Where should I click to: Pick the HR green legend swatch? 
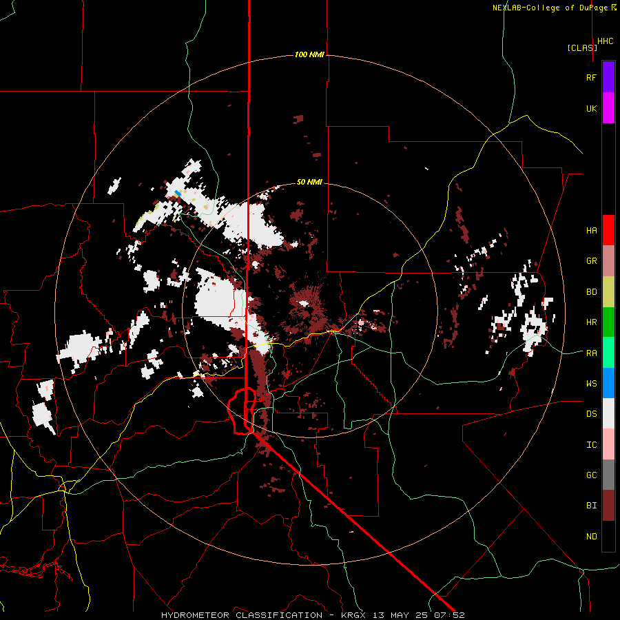click(x=608, y=322)
